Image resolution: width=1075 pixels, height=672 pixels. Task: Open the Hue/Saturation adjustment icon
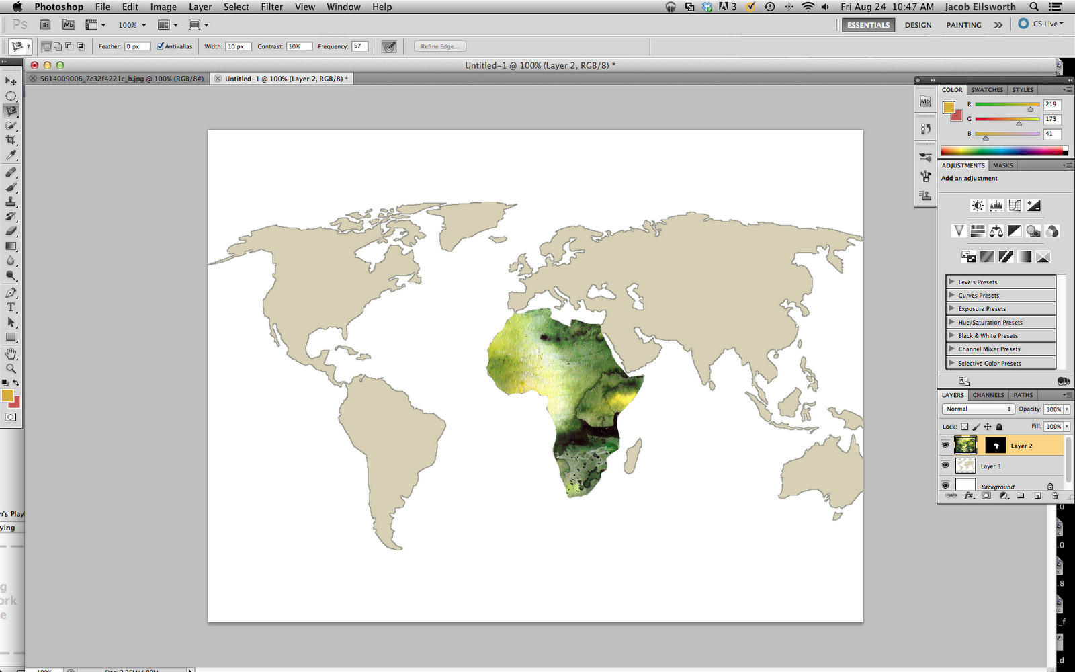(977, 230)
